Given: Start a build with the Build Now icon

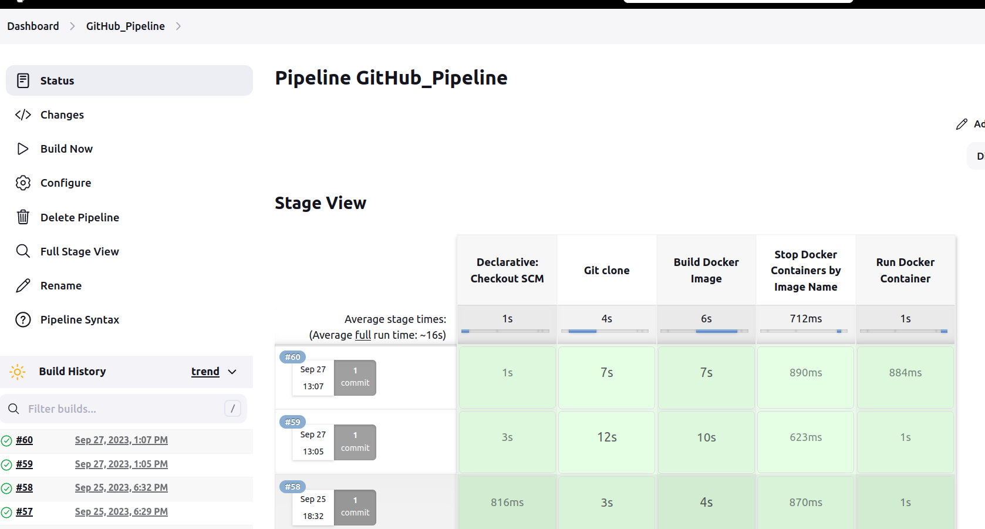Looking at the screenshot, I should point(23,149).
